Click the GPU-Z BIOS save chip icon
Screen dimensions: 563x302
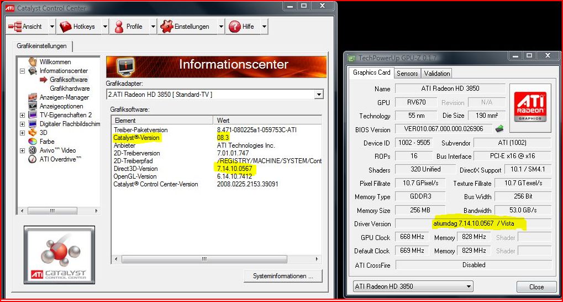(499, 128)
